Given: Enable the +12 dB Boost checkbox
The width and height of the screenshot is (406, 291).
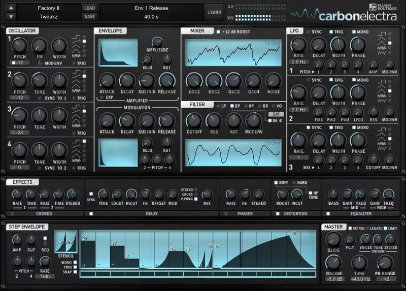Looking at the screenshot, I should point(219,31).
